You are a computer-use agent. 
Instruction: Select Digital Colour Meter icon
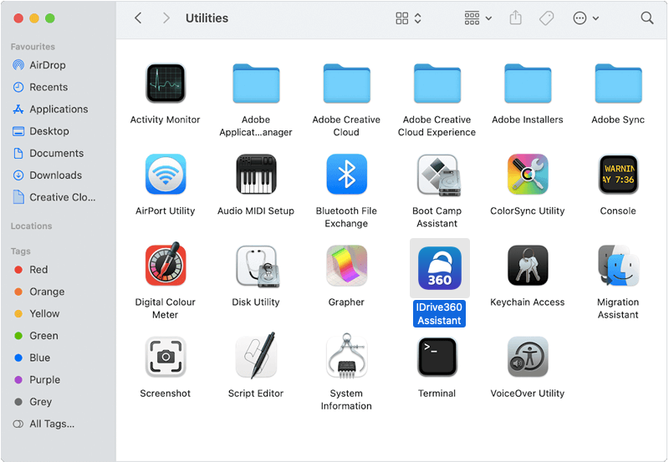(x=166, y=265)
